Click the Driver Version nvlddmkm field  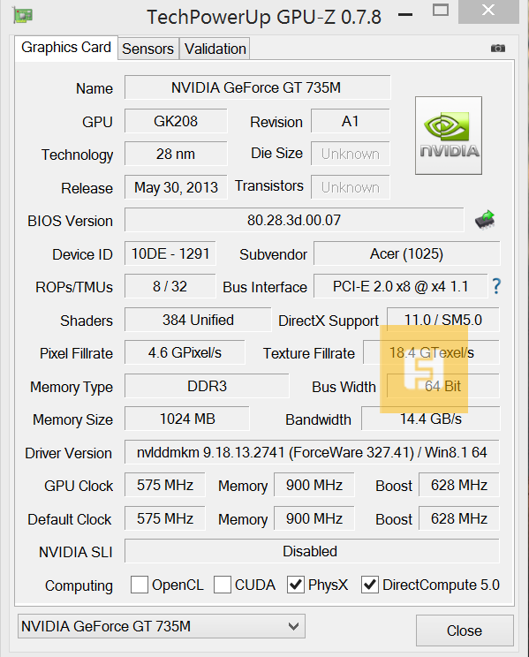[x=312, y=452]
